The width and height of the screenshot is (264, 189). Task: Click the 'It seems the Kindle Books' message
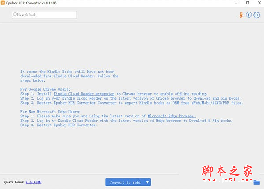click(69, 76)
